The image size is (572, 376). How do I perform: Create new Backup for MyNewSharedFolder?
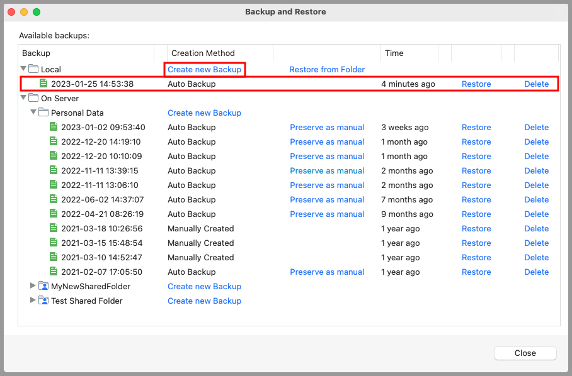coord(204,286)
